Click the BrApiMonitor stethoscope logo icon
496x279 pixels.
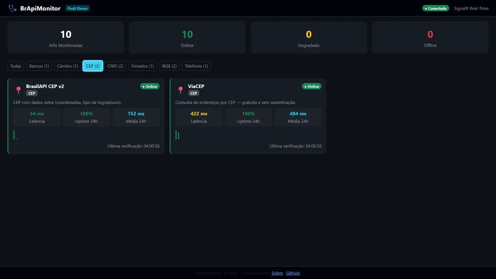pyautogui.click(x=12, y=8)
